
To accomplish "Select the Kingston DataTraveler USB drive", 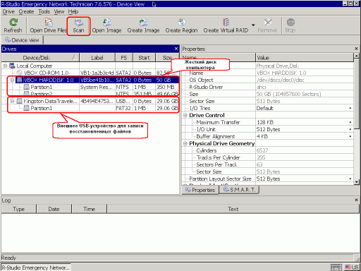I will 50,101.
